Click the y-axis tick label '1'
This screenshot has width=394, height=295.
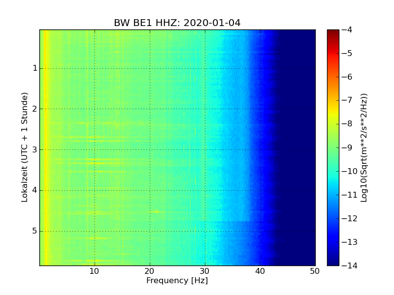pyautogui.click(x=35, y=68)
